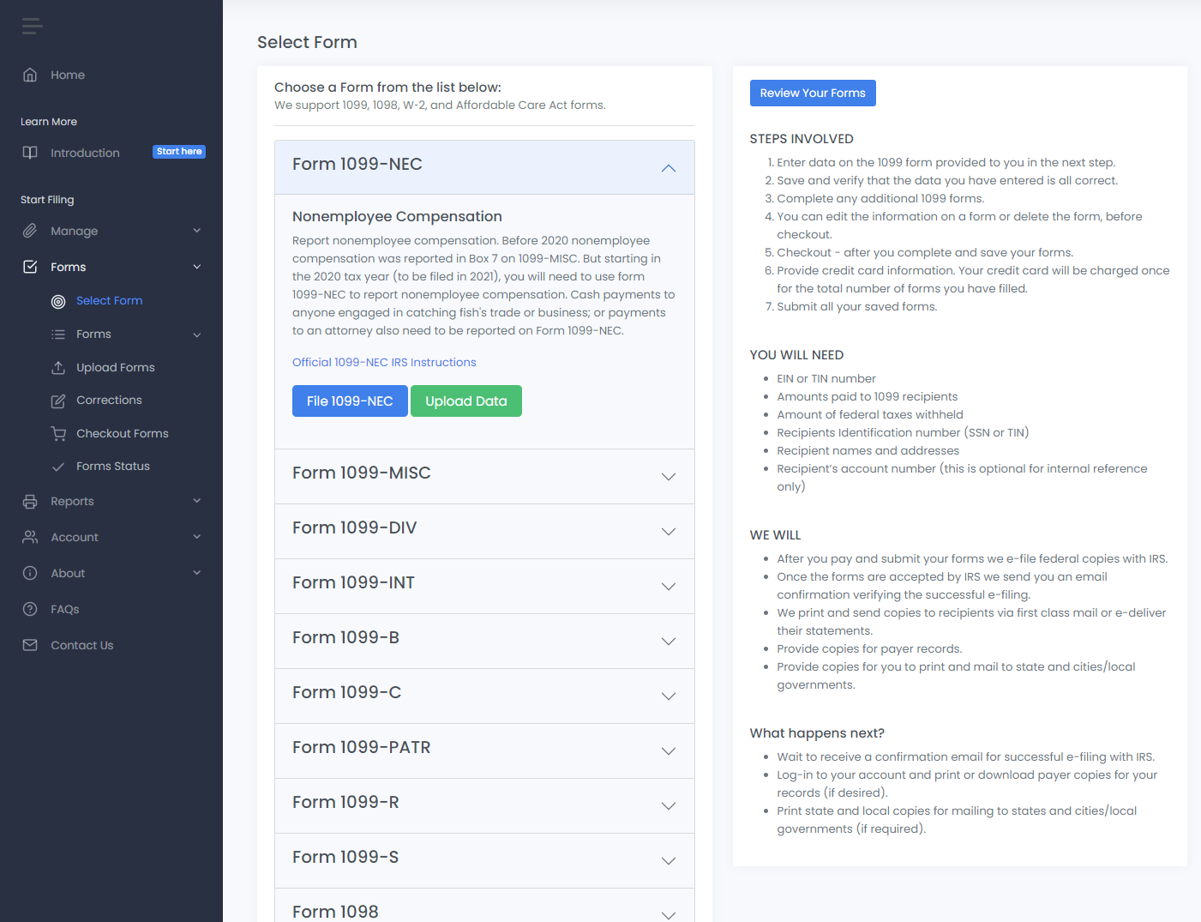Click the Upload Forms upload icon
Screen dimensions: 1201x922
click(58, 368)
